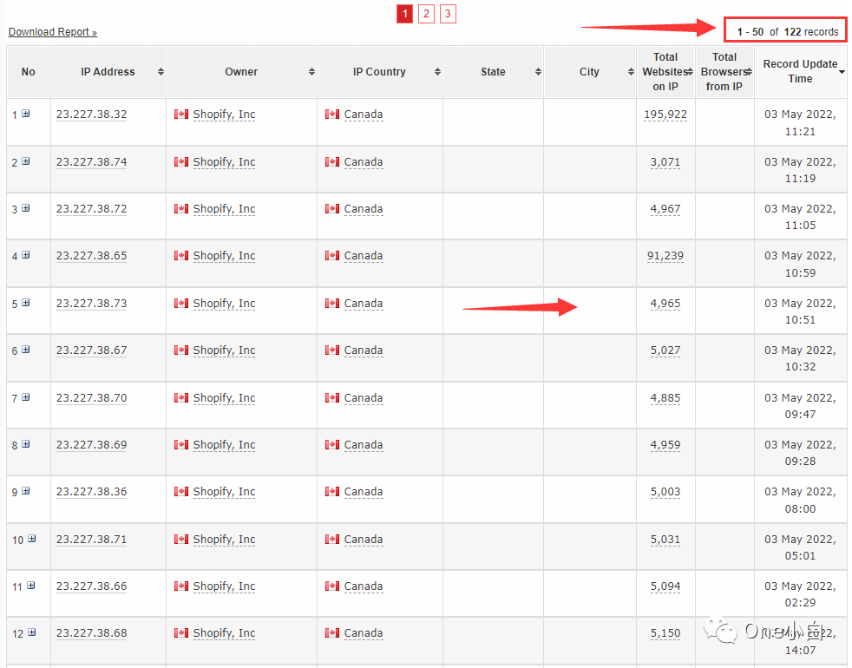Expand row 11 plus icon

31,586
